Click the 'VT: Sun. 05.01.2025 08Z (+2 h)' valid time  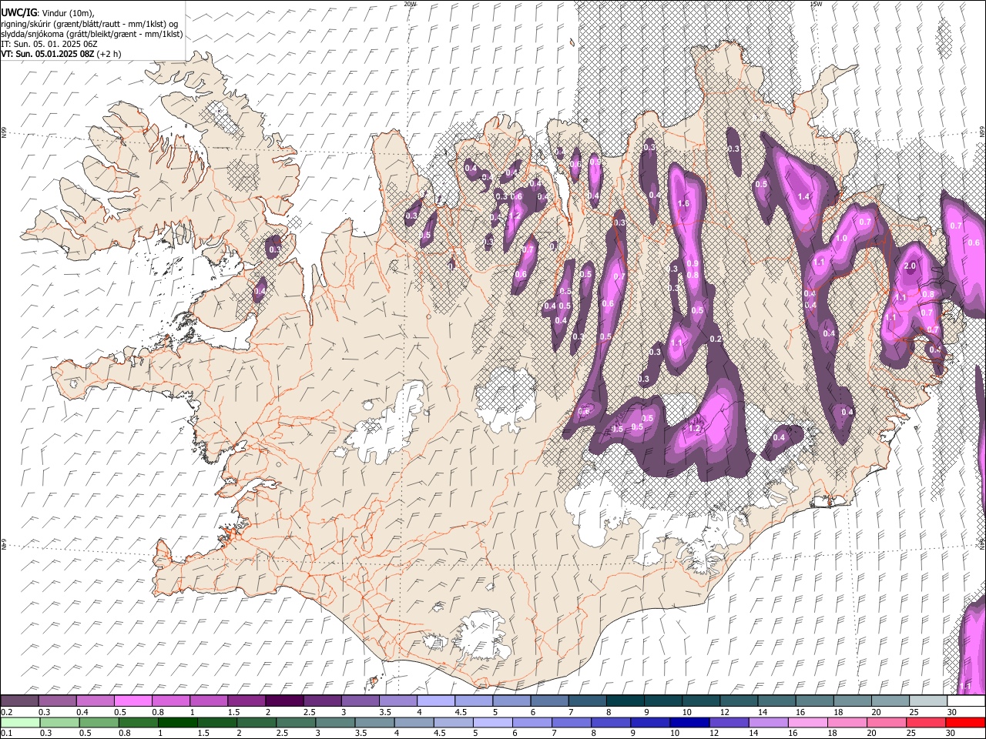pyautogui.click(x=60, y=54)
